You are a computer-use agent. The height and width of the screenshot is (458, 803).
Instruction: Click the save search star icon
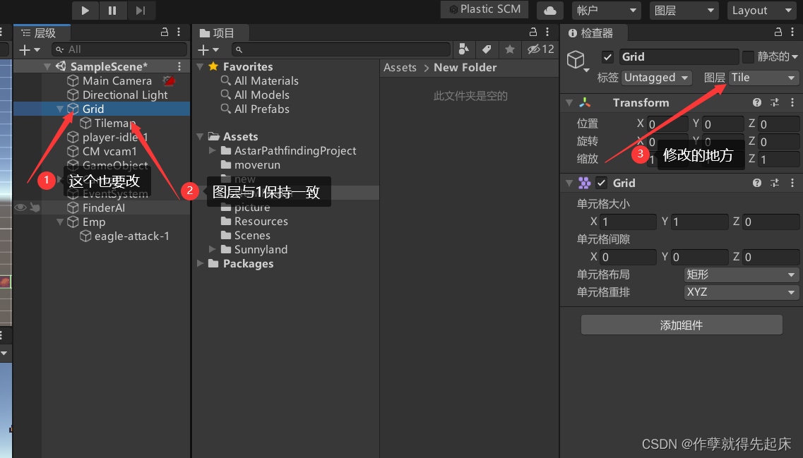point(510,49)
